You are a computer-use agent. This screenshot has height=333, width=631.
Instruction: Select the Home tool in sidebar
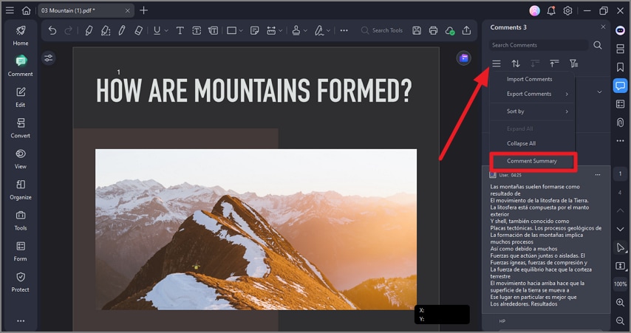(x=21, y=35)
